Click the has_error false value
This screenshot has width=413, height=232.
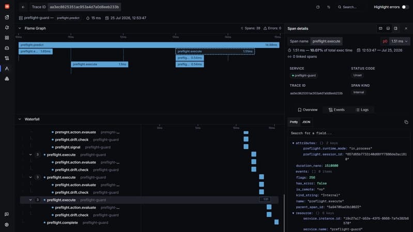coord(322,183)
